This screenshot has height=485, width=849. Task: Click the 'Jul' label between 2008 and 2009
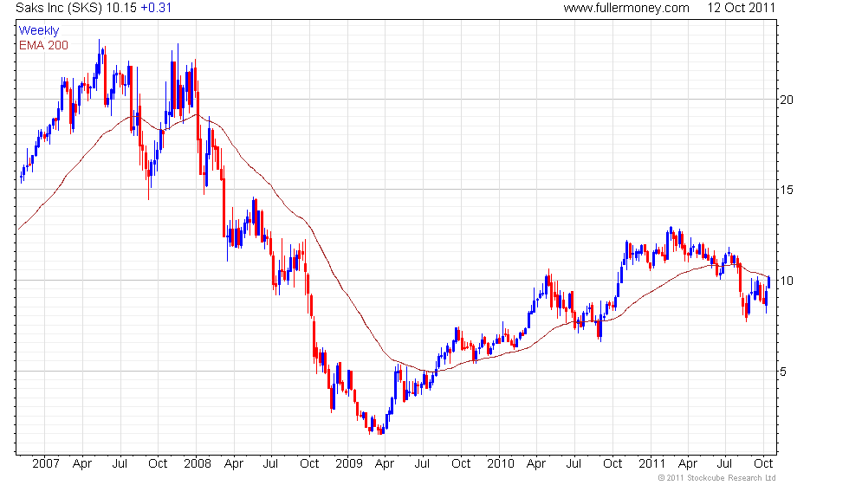270,464
